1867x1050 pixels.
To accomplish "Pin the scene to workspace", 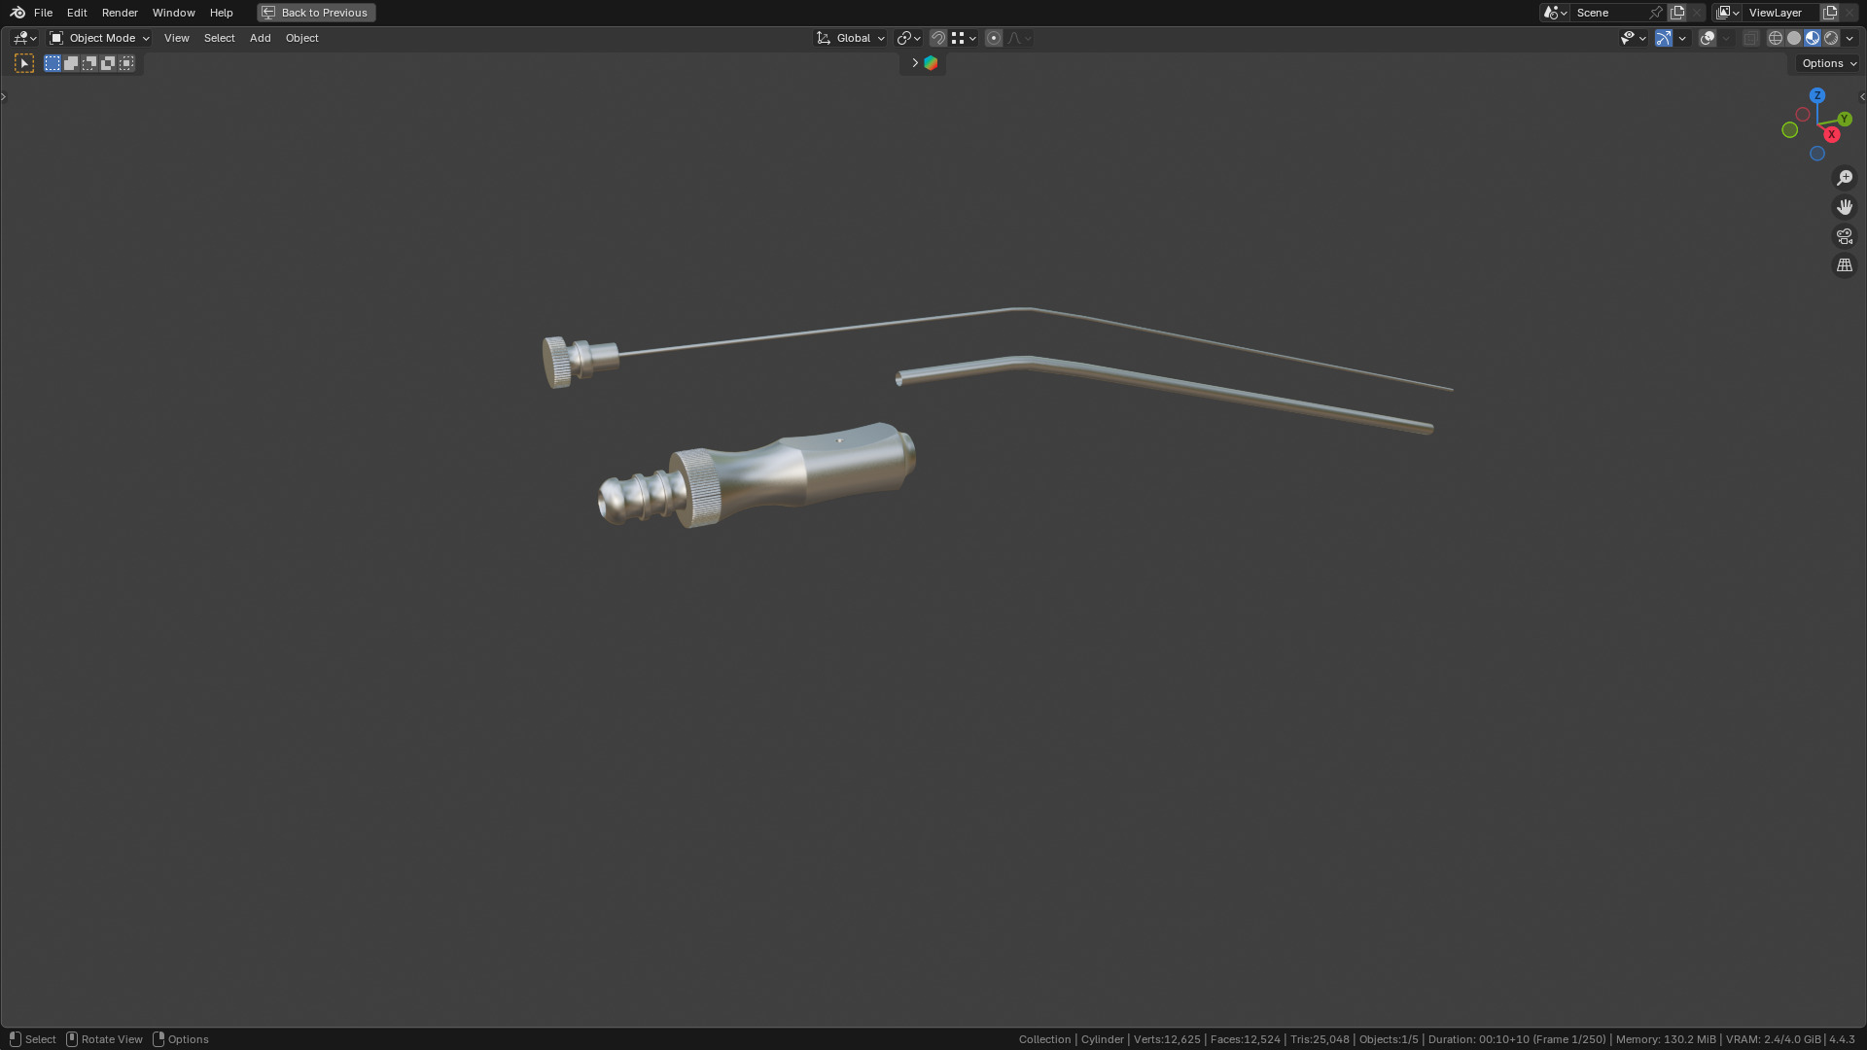I will click(1656, 13).
